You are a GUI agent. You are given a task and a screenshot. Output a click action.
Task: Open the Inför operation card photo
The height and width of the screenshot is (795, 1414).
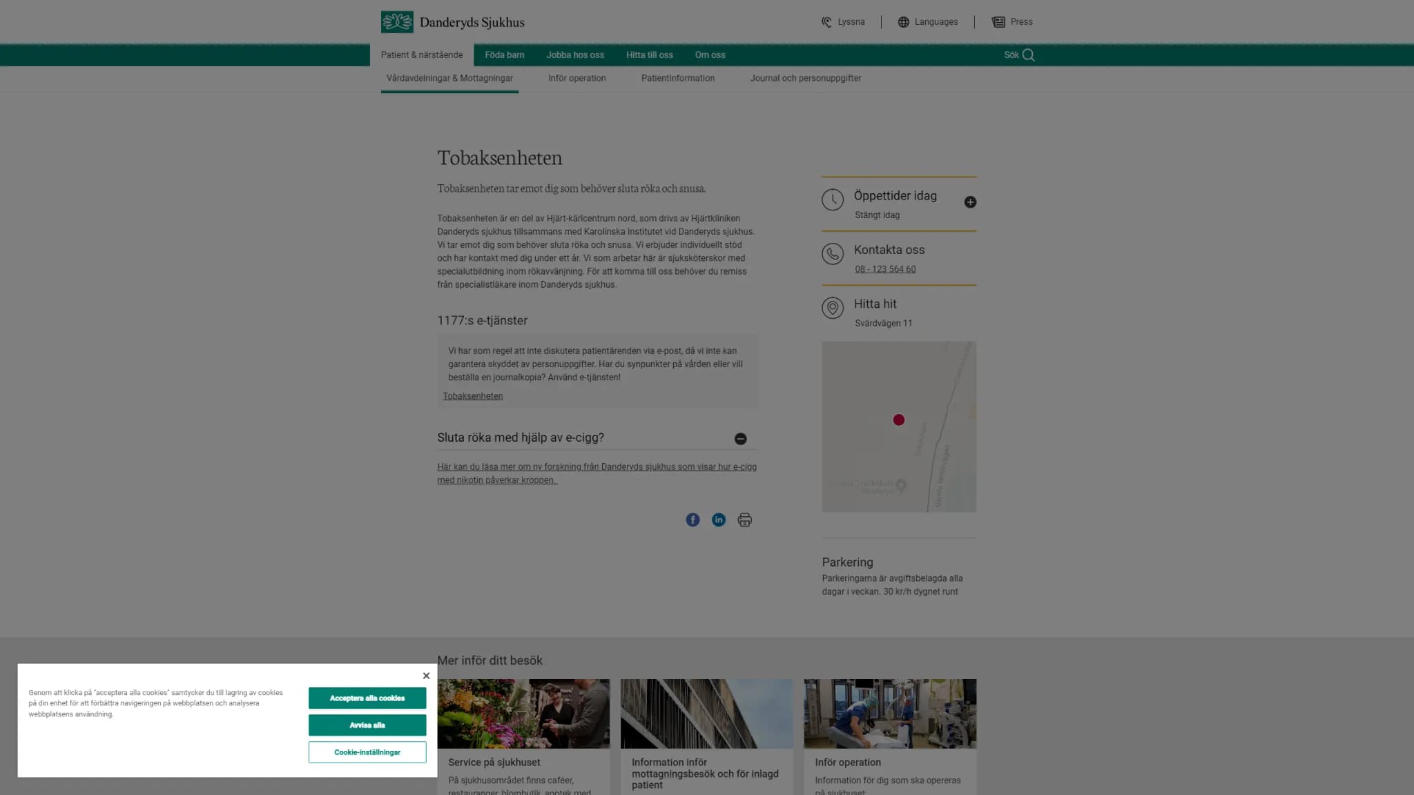pyautogui.click(x=890, y=714)
